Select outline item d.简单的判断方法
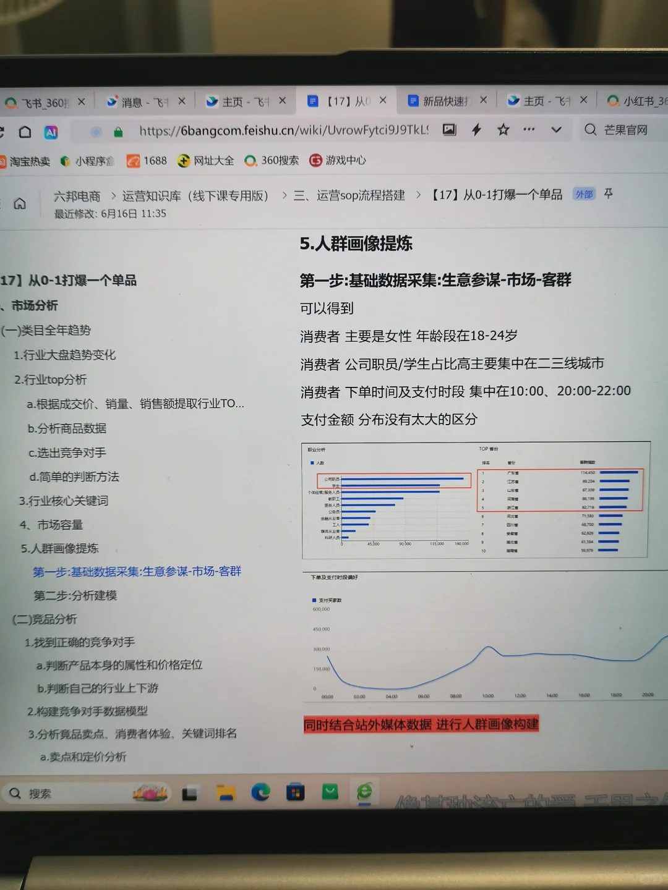The width and height of the screenshot is (668, 890). pyautogui.click(x=74, y=477)
